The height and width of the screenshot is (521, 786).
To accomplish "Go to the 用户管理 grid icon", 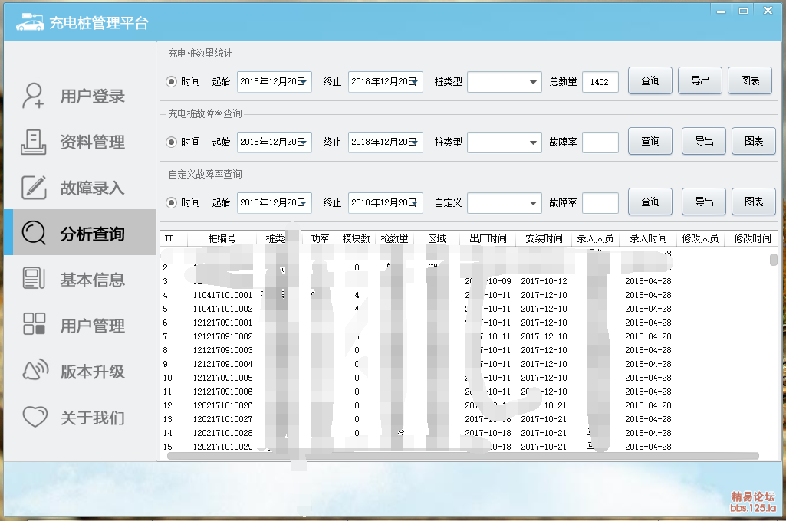I will 34,324.
